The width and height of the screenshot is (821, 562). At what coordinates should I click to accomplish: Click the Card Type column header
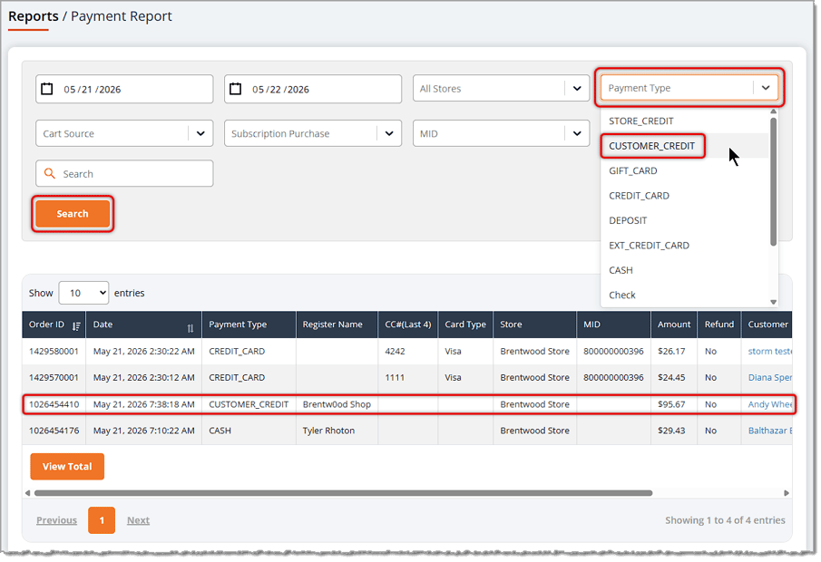(x=465, y=325)
